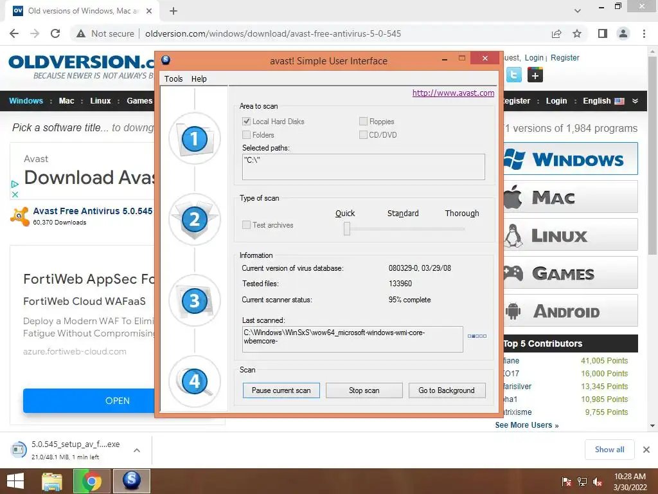Toggle Chrome side panel icon

[603, 33]
